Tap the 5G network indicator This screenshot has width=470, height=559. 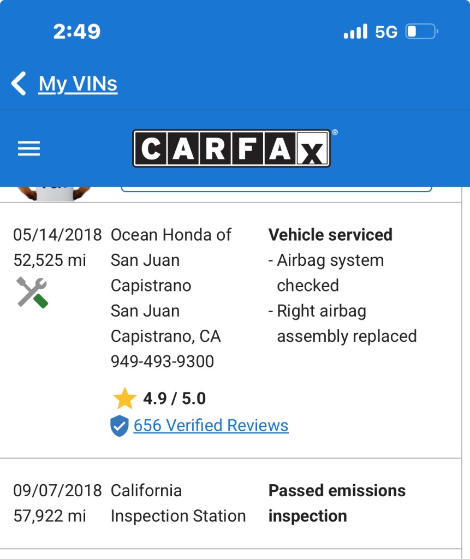[x=386, y=32]
